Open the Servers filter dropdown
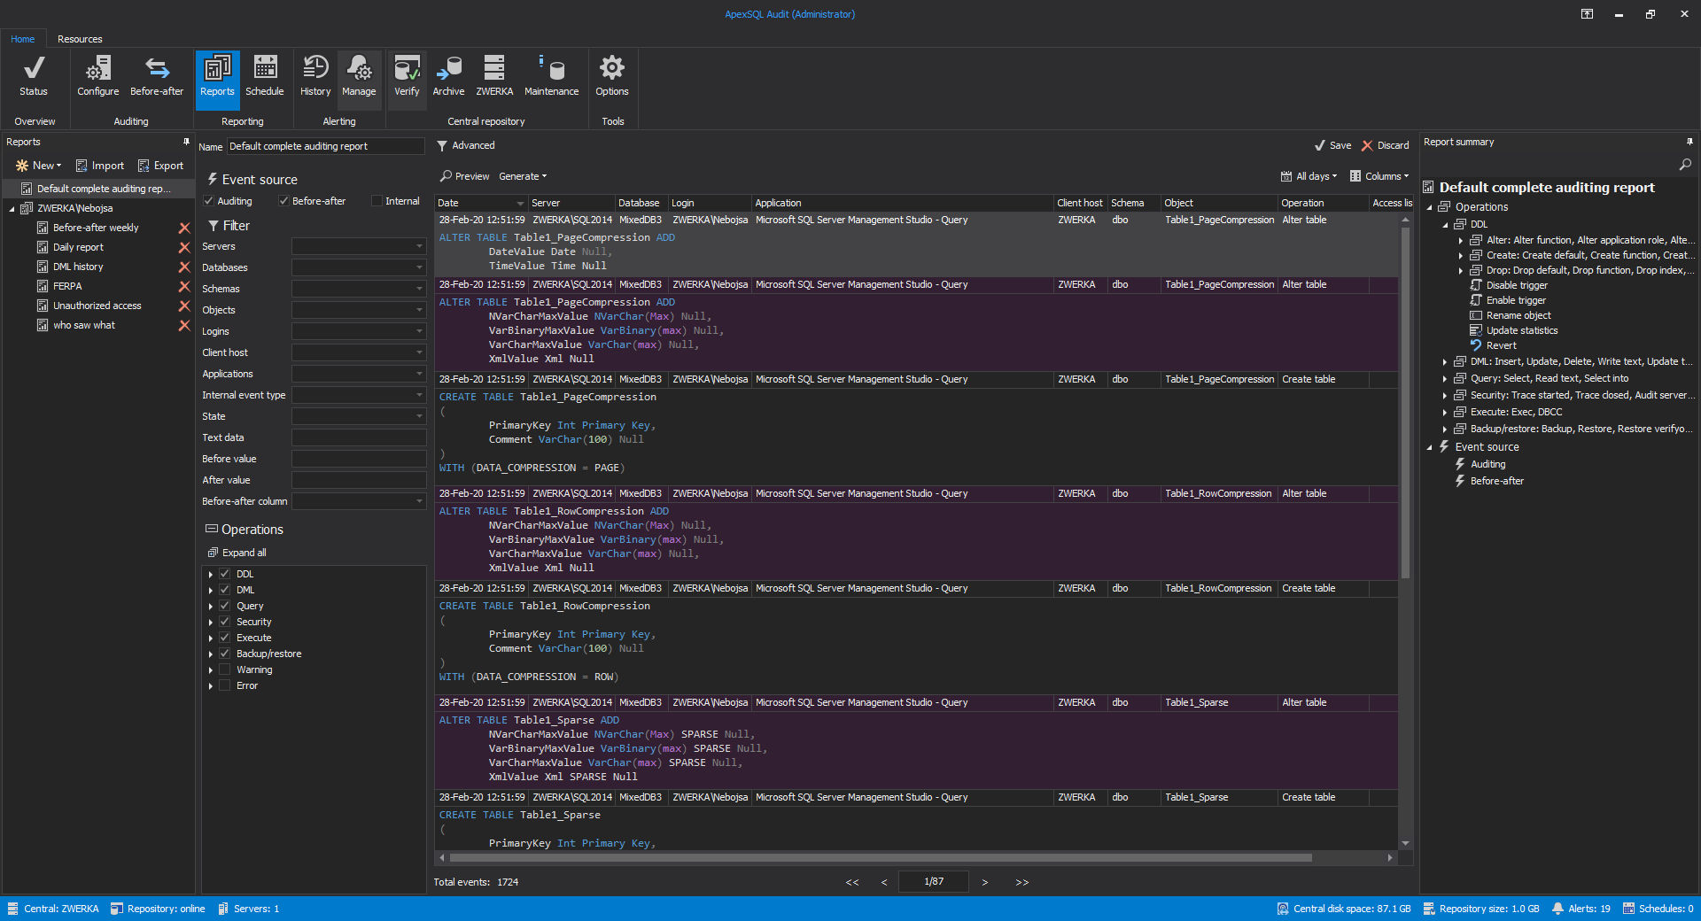The image size is (1701, 921). pos(359,246)
